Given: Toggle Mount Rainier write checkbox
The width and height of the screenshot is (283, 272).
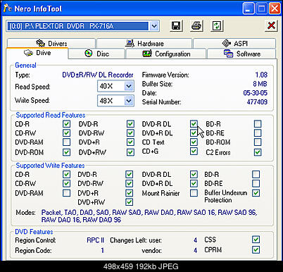Looking at the screenshot, I should [194, 193].
